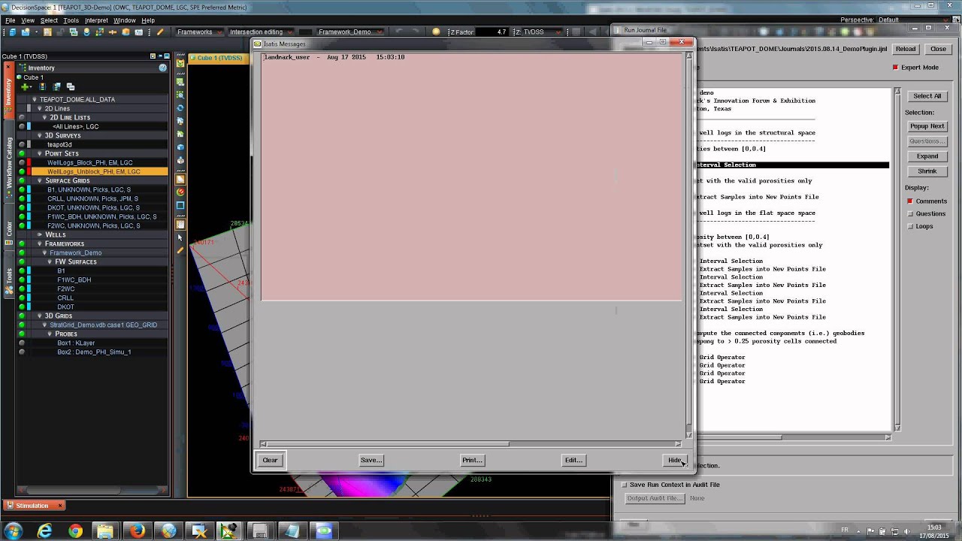Click the refresh rotate icon in vertical toolbar
Viewport: 962px width, 541px height.
tap(180, 108)
